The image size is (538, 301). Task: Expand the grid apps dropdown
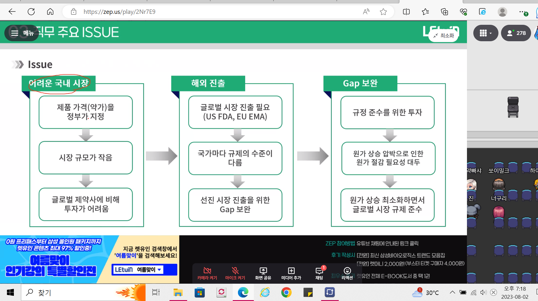click(485, 33)
